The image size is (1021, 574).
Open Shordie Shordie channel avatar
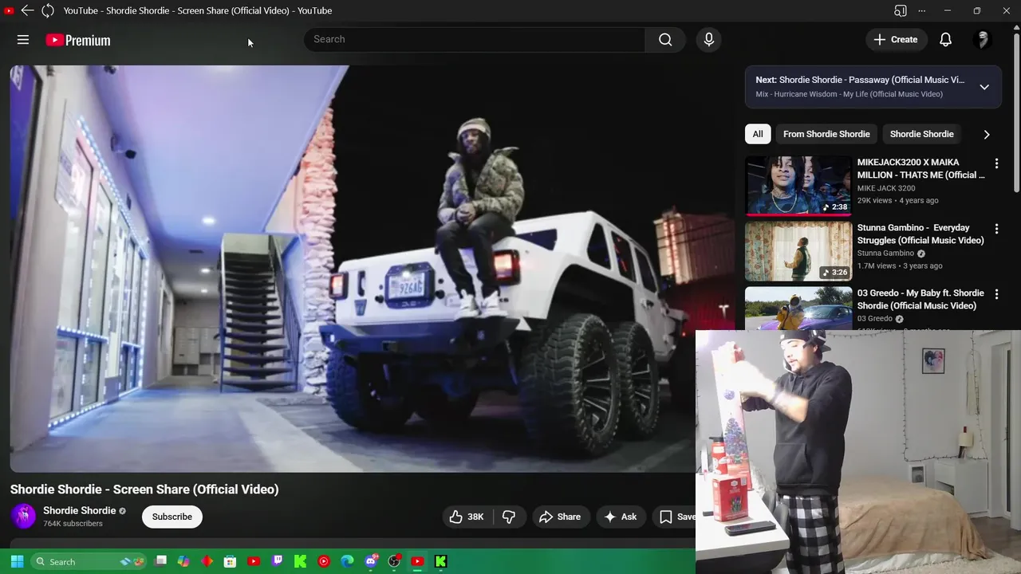(23, 516)
